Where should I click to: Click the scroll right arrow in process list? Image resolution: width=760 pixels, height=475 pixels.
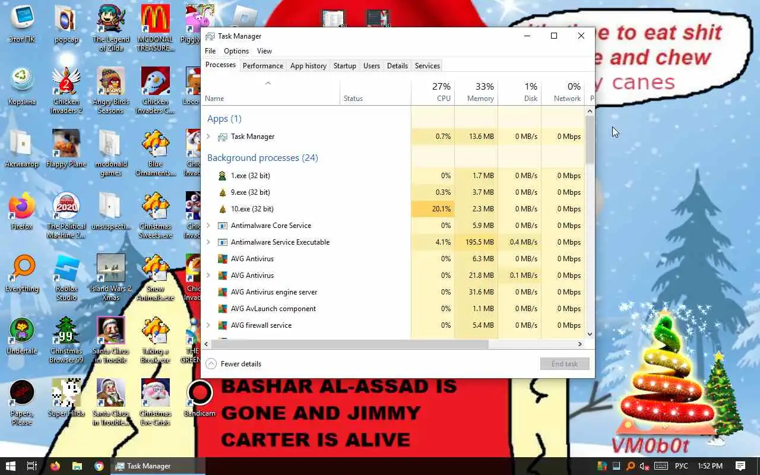(x=580, y=344)
